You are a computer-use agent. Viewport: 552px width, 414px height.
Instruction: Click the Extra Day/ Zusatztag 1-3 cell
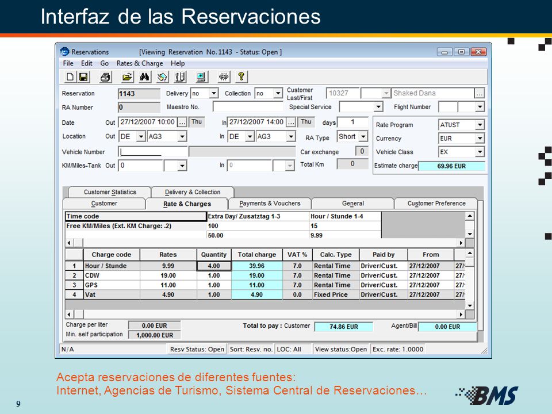pos(258,216)
